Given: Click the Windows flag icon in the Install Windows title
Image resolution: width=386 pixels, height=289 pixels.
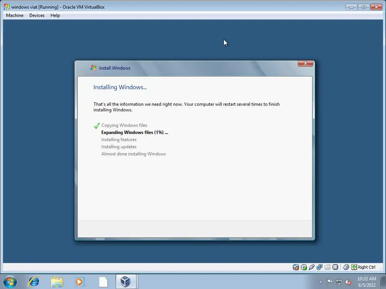Looking at the screenshot, I should click(93, 68).
